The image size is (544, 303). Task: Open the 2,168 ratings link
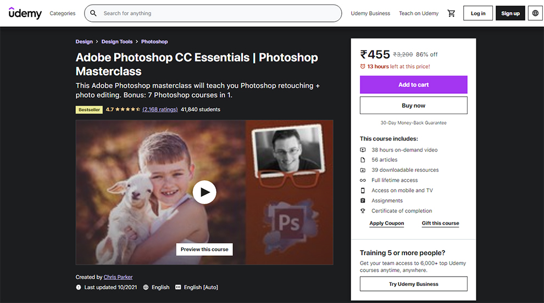(160, 109)
